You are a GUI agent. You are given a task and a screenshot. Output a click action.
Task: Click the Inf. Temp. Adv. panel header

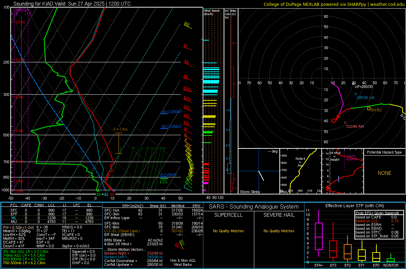[x=231, y=14]
